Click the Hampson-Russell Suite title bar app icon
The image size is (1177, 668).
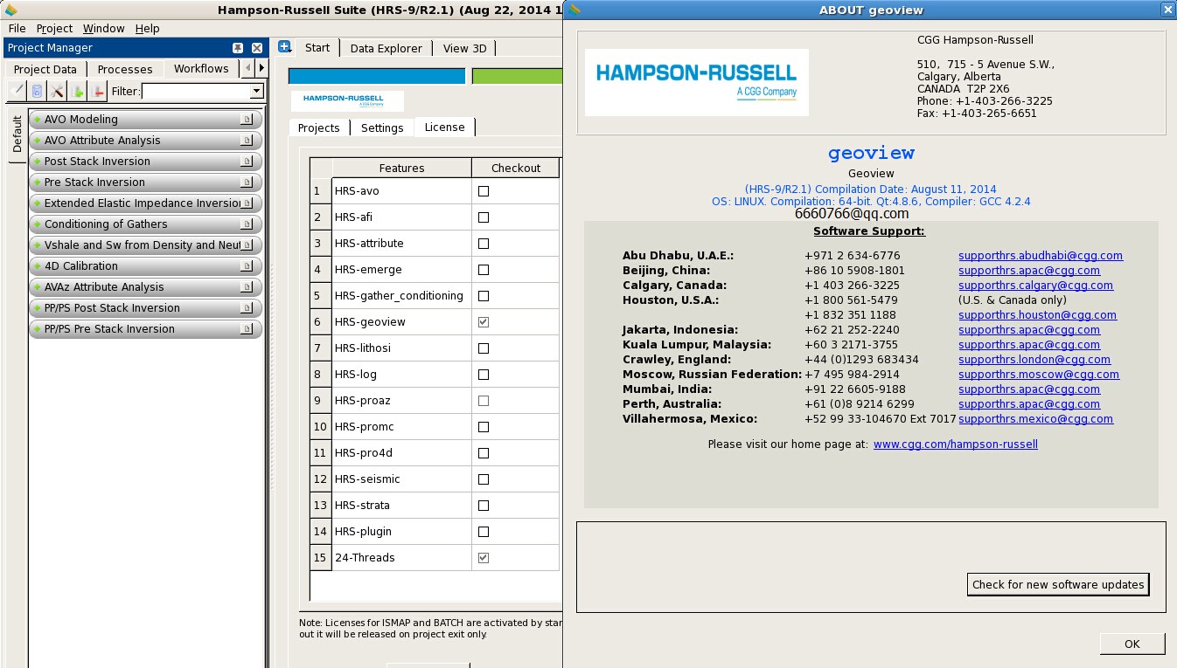click(x=10, y=10)
